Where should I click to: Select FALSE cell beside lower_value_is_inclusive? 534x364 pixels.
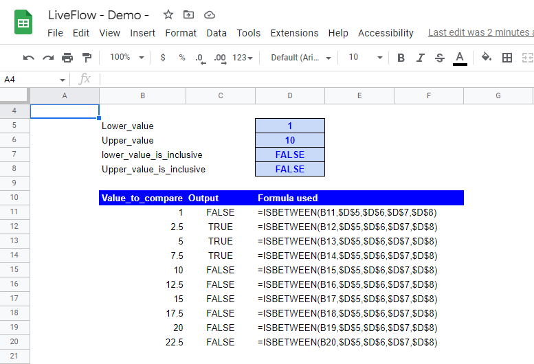(290, 155)
